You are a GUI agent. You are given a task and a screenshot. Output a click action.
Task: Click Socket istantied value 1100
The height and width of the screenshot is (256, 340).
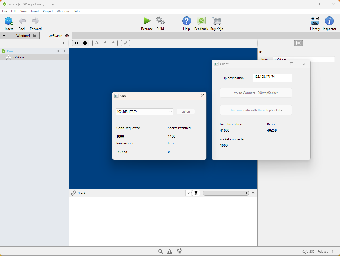(x=172, y=137)
